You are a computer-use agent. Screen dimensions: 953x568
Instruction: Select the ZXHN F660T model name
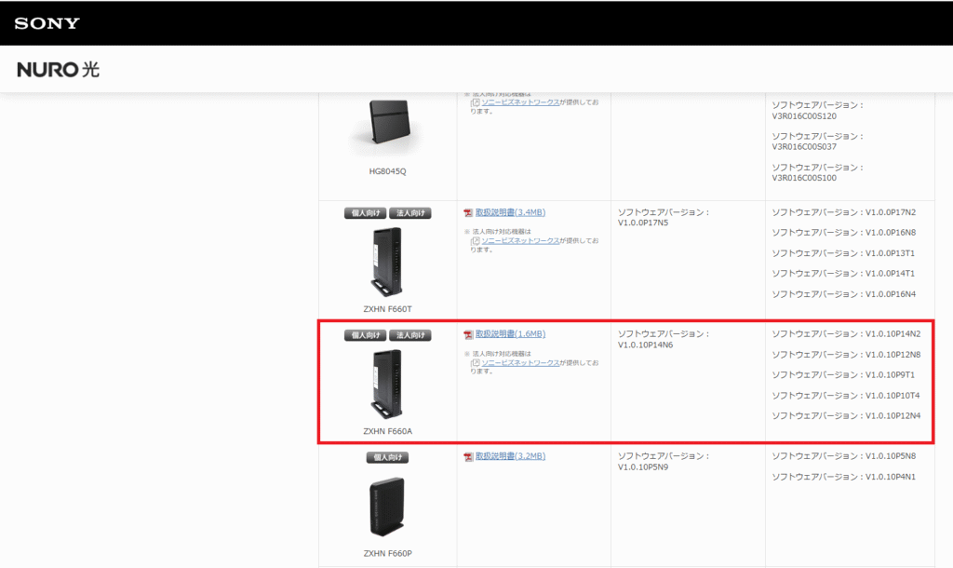[x=388, y=309]
